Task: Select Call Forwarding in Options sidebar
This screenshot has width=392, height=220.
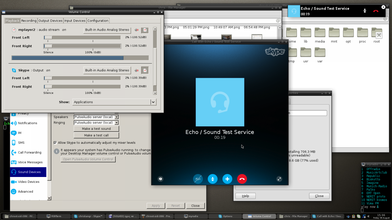Action: 28,153
